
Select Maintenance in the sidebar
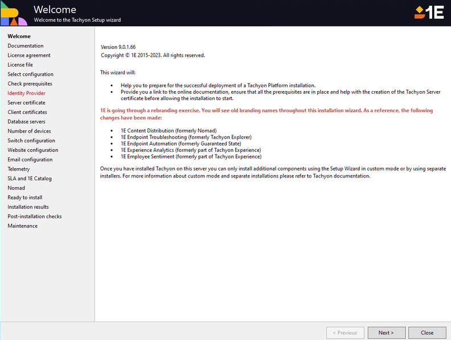click(23, 226)
